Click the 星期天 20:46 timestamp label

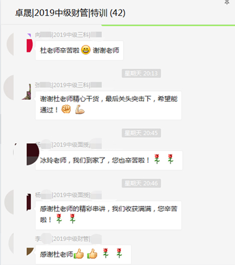click(141, 183)
